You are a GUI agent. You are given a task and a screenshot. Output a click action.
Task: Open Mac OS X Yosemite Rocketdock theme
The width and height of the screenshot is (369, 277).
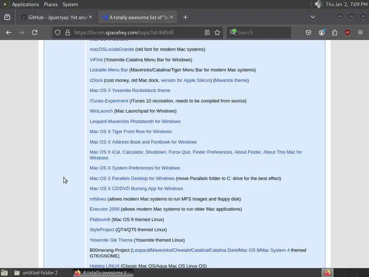point(130,91)
